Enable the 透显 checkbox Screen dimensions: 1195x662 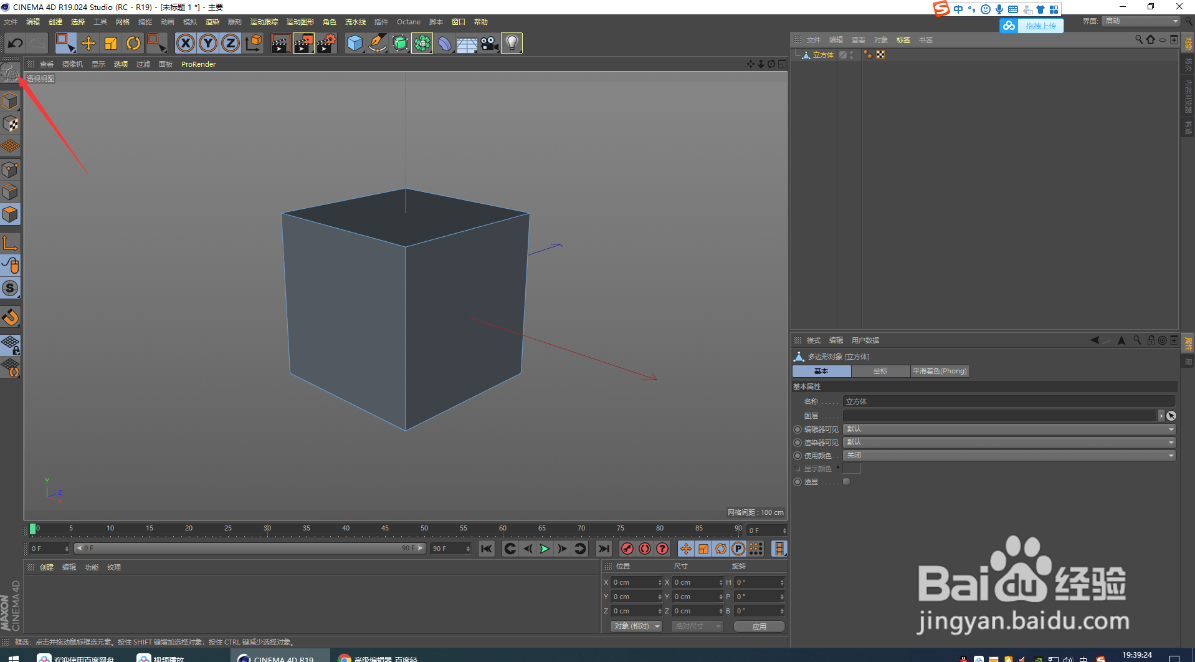click(846, 482)
